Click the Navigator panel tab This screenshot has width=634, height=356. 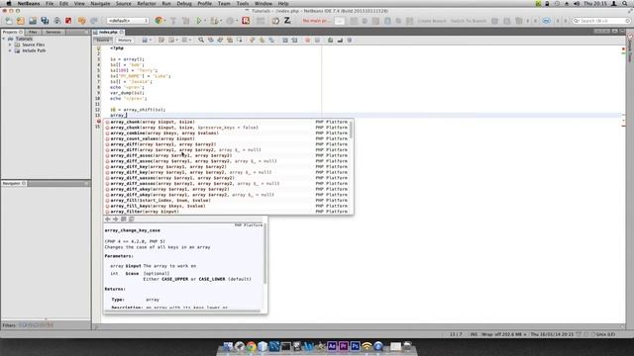(14, 183)
